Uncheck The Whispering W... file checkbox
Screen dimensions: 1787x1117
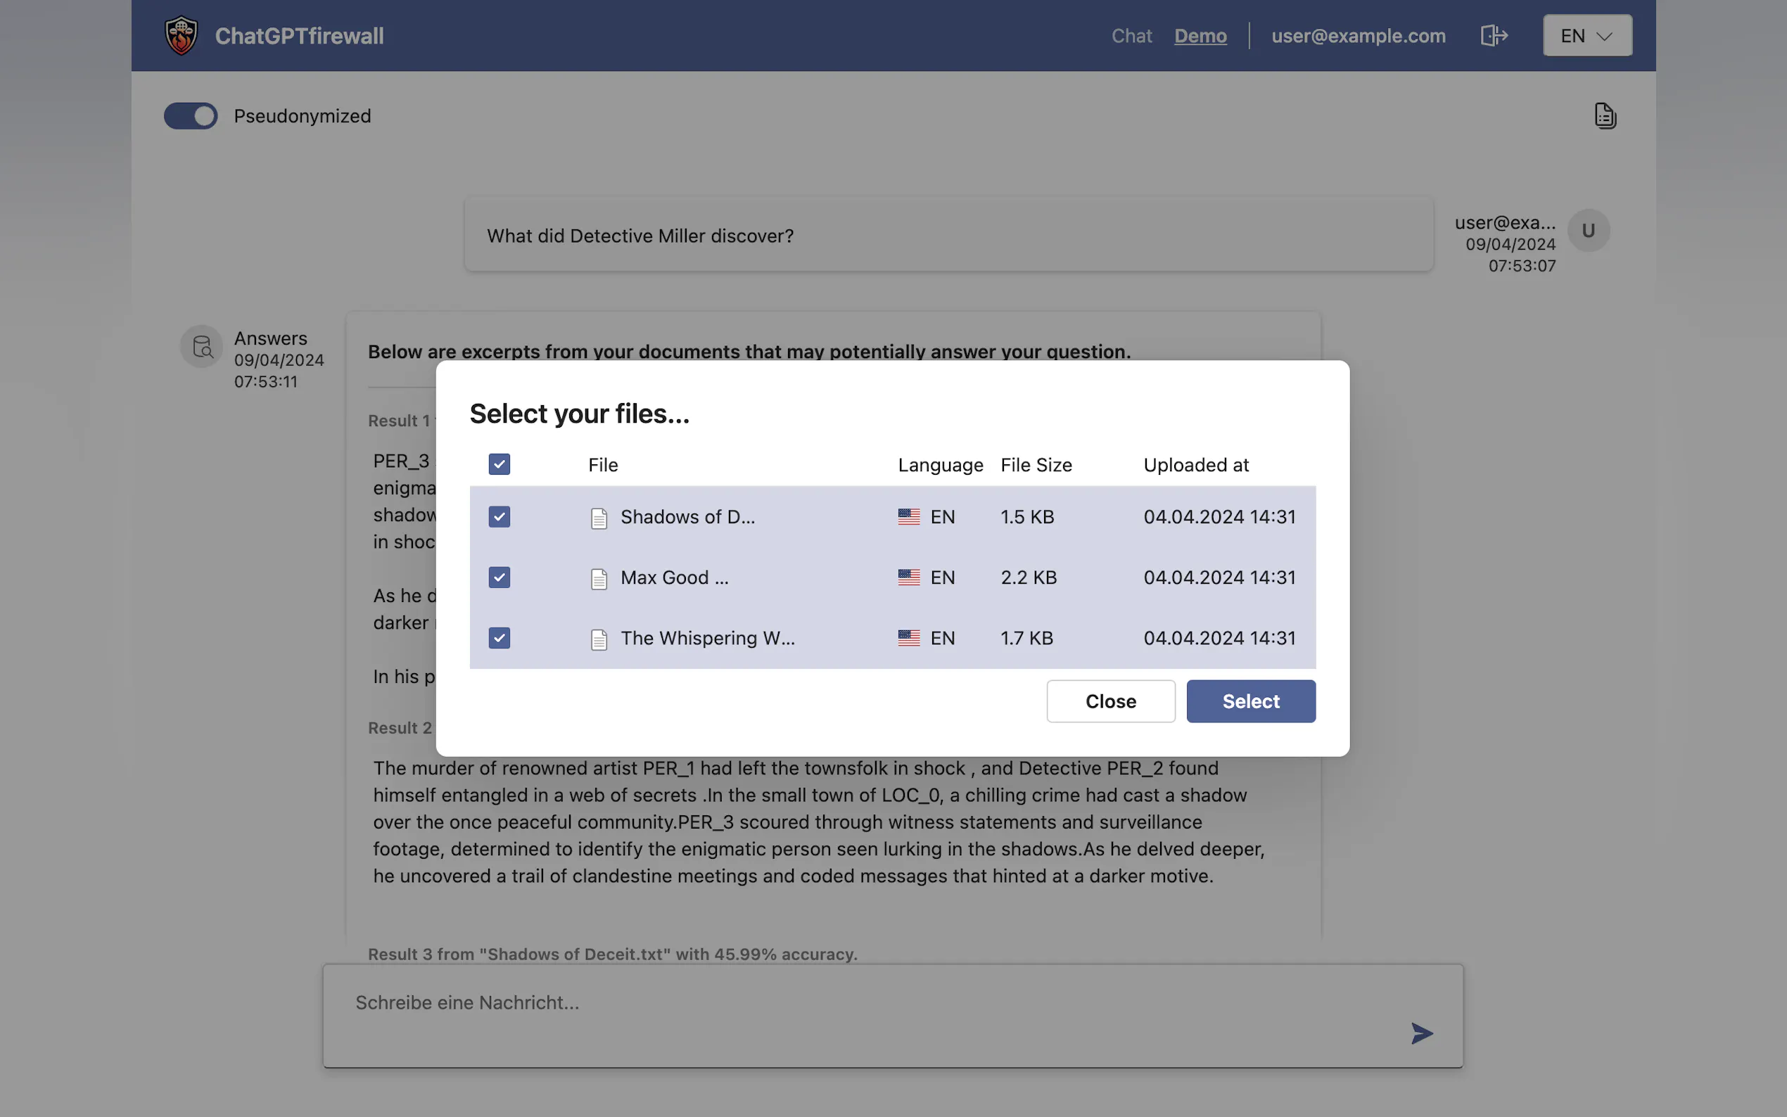[x=500, y=637]
